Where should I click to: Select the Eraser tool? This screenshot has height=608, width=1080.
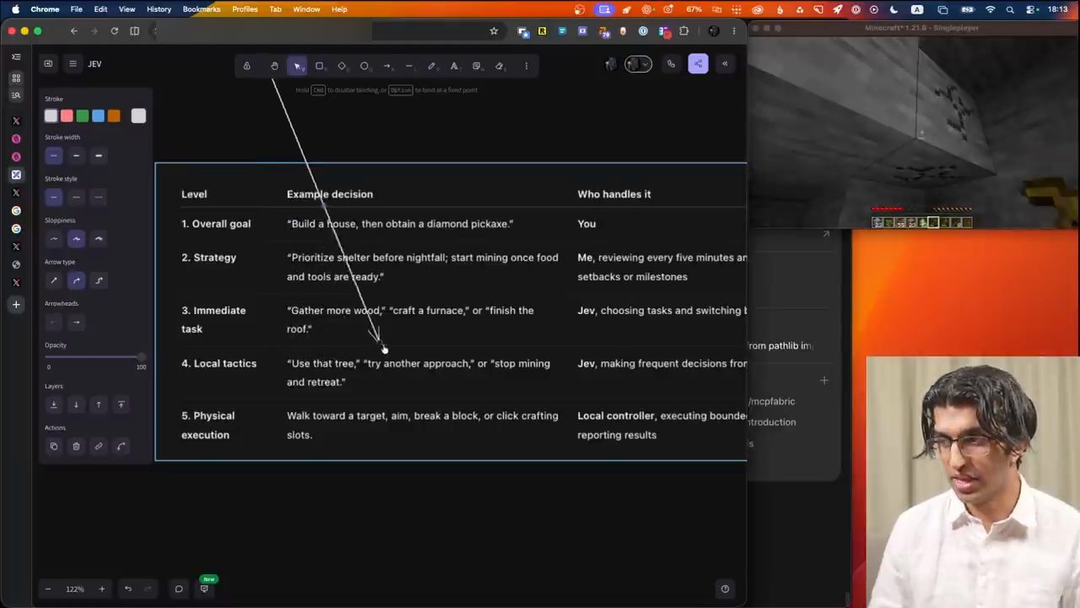point(499,66)
